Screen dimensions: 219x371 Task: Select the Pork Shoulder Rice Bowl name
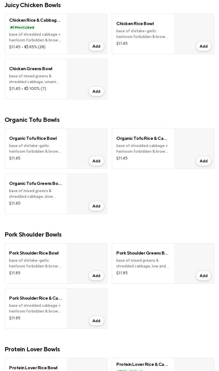(34, 253)
